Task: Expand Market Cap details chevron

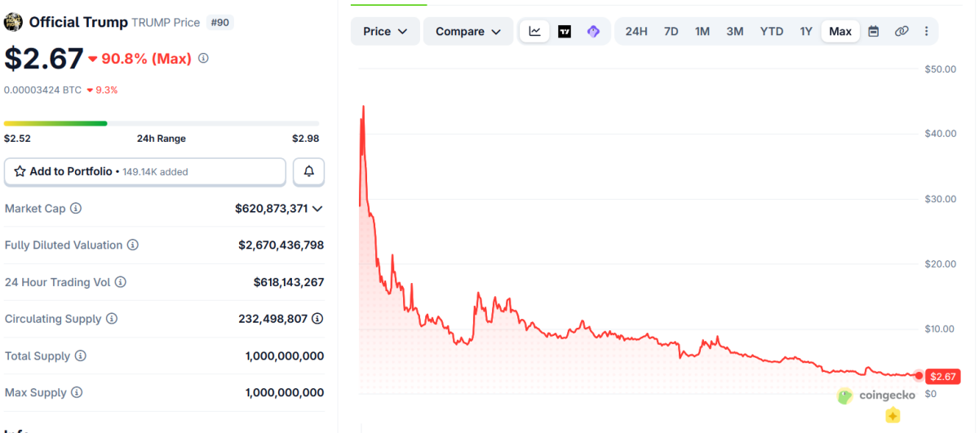Action: click(317, 209)
